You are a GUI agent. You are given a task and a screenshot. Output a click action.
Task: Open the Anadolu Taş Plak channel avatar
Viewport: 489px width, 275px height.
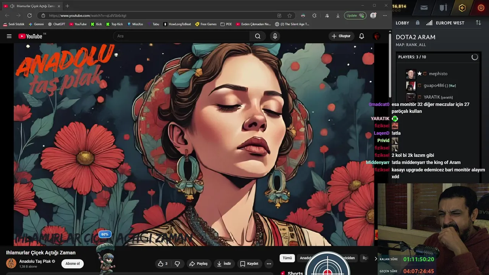(x=11, y=263)
